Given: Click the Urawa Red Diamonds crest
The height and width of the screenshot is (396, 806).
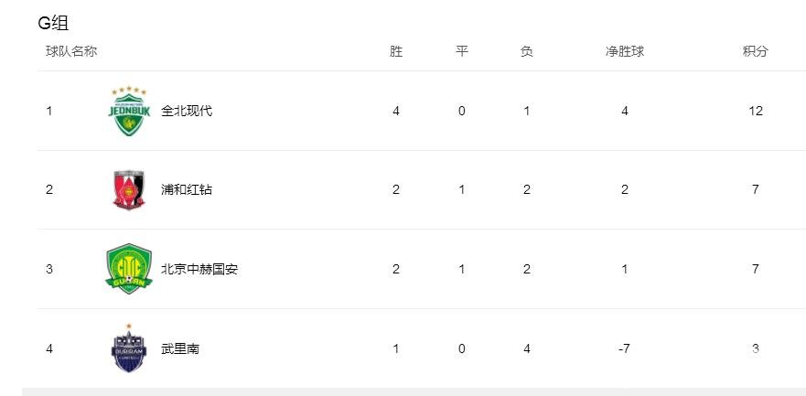Looking at the screenshot, I should point(129,190).
